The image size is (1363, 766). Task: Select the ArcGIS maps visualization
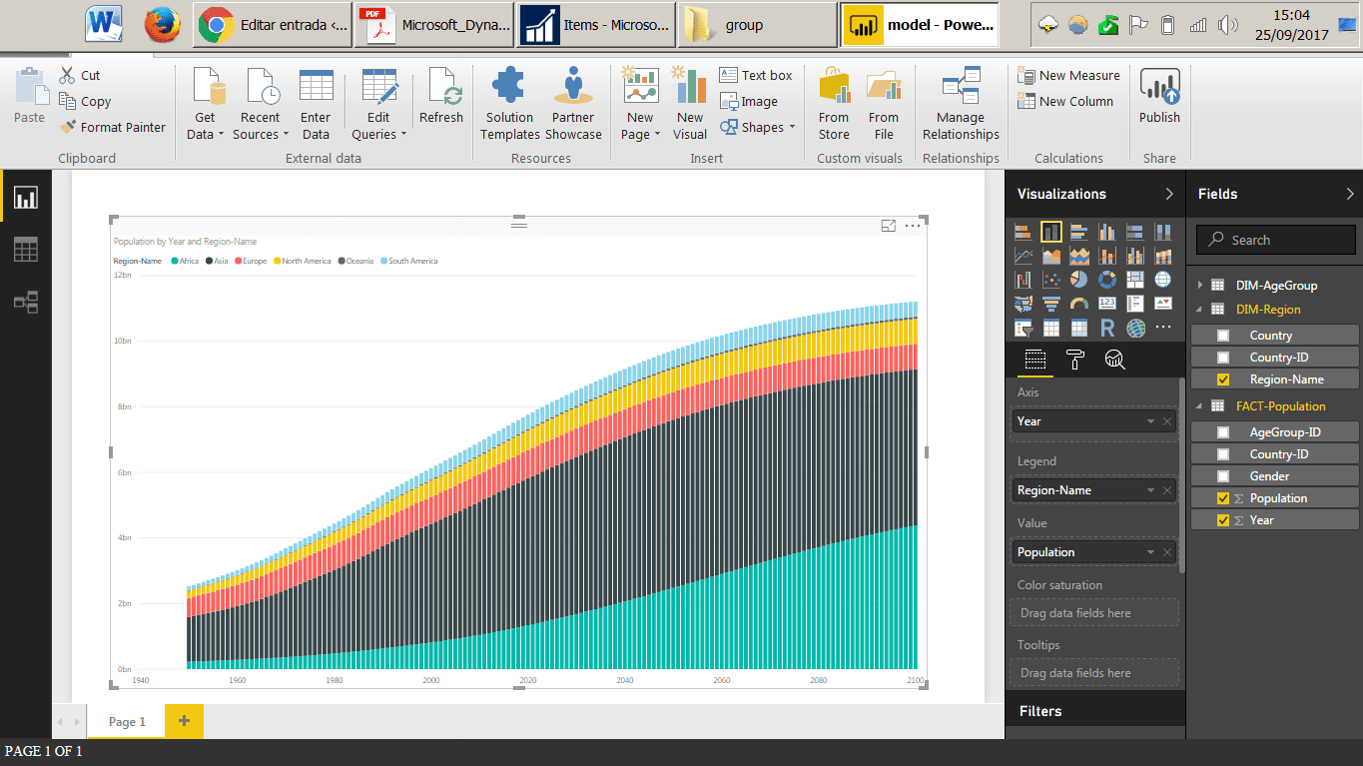tap(1134, 328)
